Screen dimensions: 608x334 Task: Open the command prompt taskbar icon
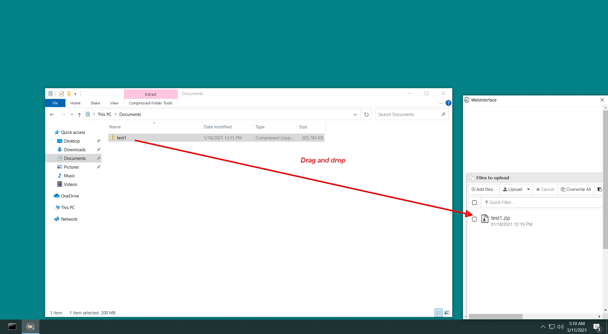[x=12, y=327]
